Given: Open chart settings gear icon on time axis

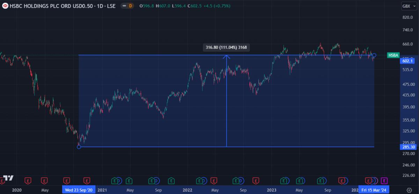Looking at the screenshot, I should click(409, 190).
